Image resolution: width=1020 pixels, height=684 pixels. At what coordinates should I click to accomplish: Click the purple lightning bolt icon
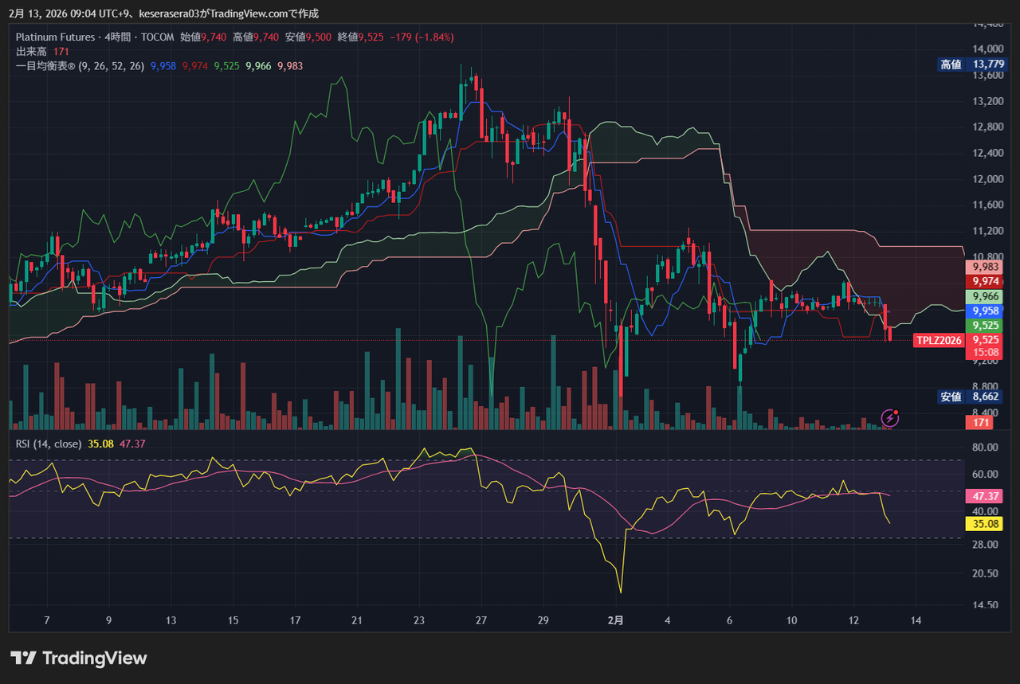coord(890,418)
